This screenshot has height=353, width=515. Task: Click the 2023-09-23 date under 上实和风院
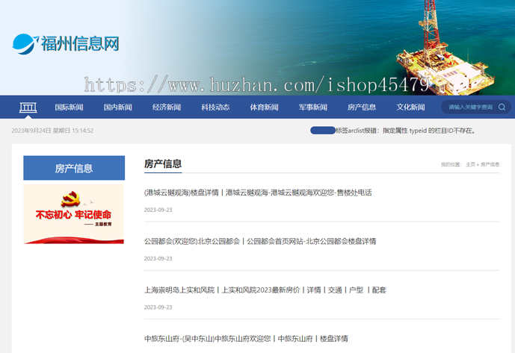(158, 307)
